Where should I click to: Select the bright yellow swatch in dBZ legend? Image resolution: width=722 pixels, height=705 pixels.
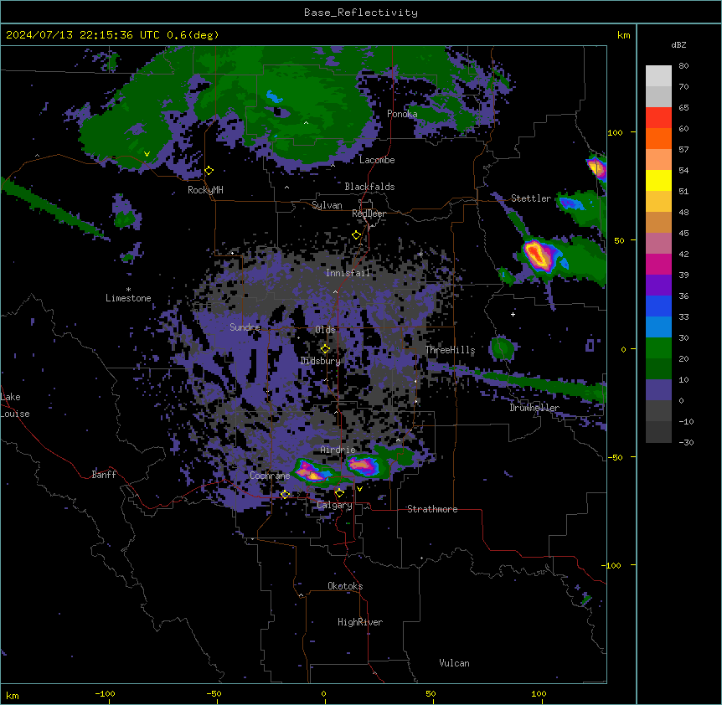658,180
